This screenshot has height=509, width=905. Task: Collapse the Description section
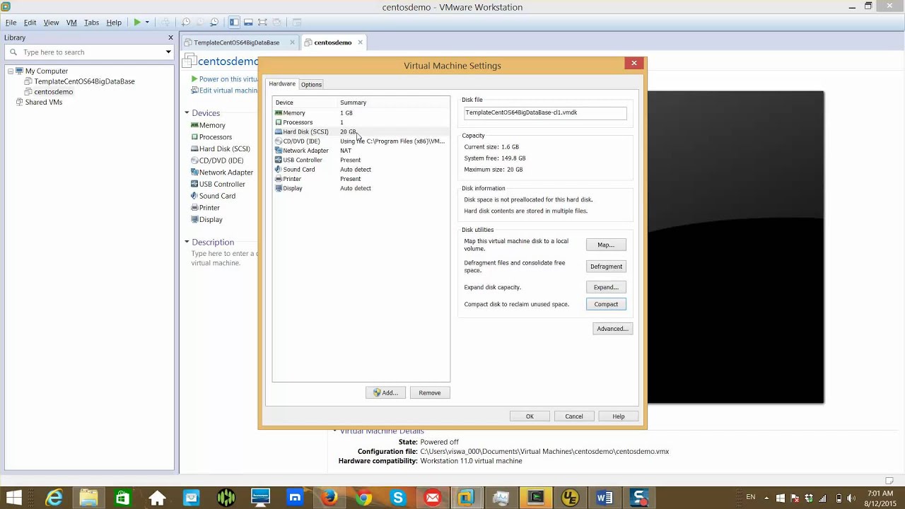point(187,242)
